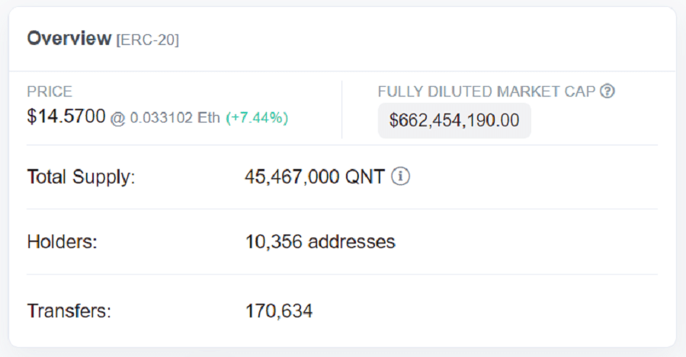
Task: Select the [ERC-20] token standard tag
Action: click(147, 40)
